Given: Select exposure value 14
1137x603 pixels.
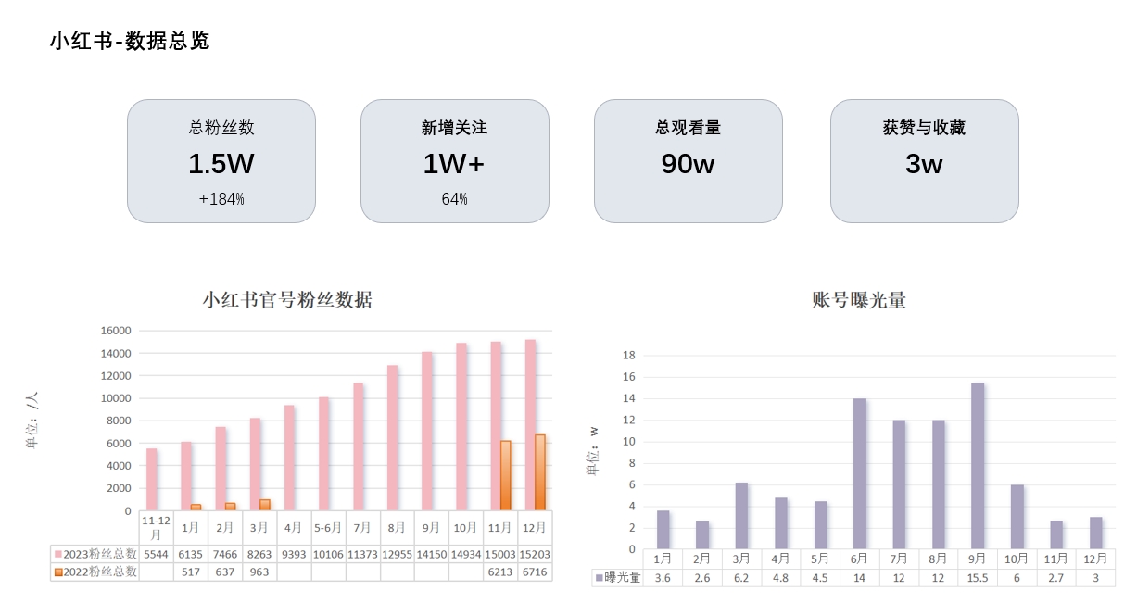Looking at the screenshot, I should point(859,578).
